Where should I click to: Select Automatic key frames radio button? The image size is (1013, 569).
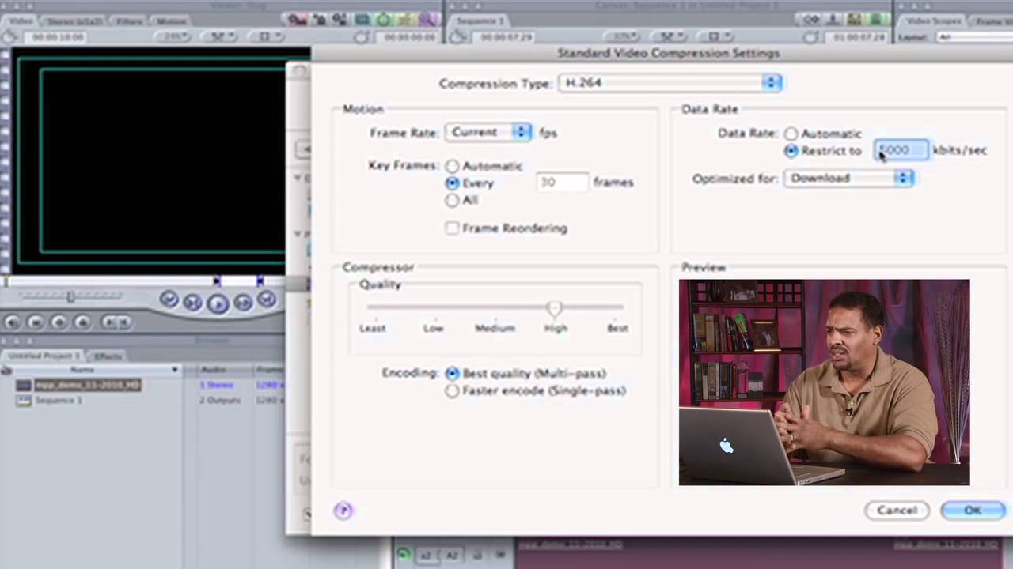(x=452, y=167)
